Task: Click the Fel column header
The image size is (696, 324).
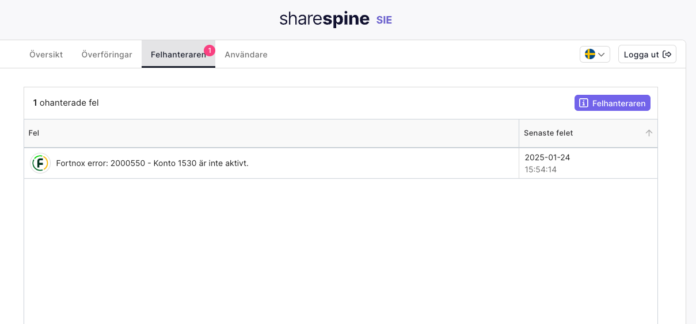Action: coord(271,133)
